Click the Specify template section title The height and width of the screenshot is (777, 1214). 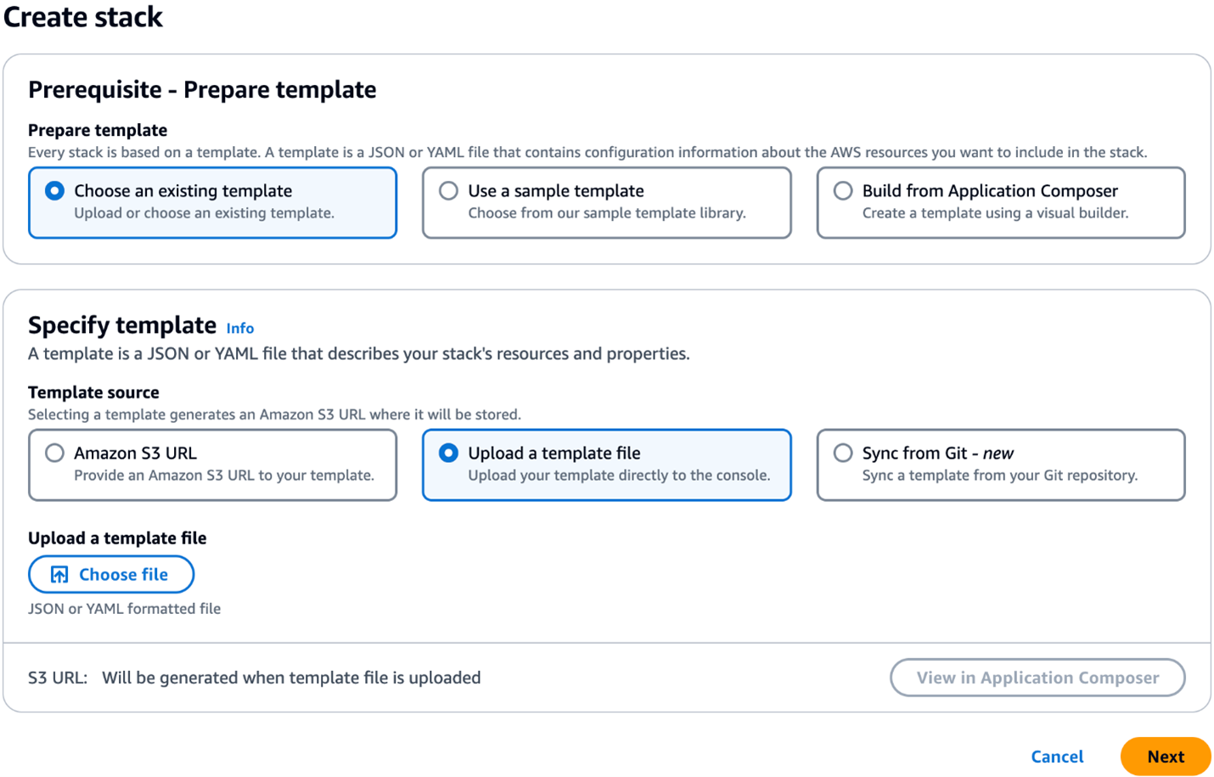pos(122,325)
